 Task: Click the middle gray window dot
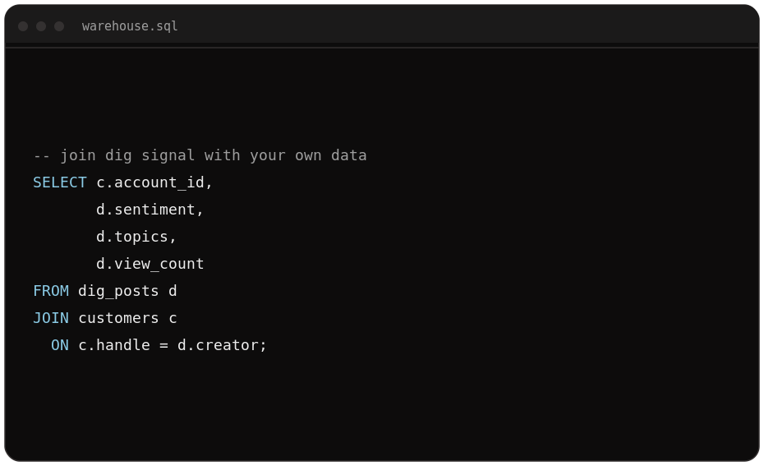point(41,26)
